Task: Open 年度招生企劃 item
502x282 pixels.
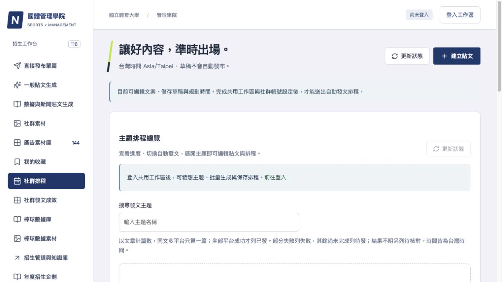Action: click(46, 277)
